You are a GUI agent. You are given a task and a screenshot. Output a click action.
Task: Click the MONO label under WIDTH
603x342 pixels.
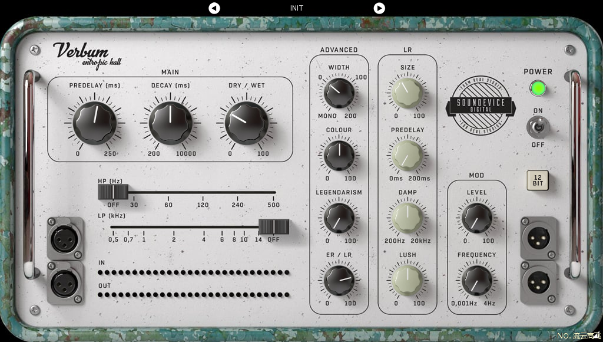(327, 116)
